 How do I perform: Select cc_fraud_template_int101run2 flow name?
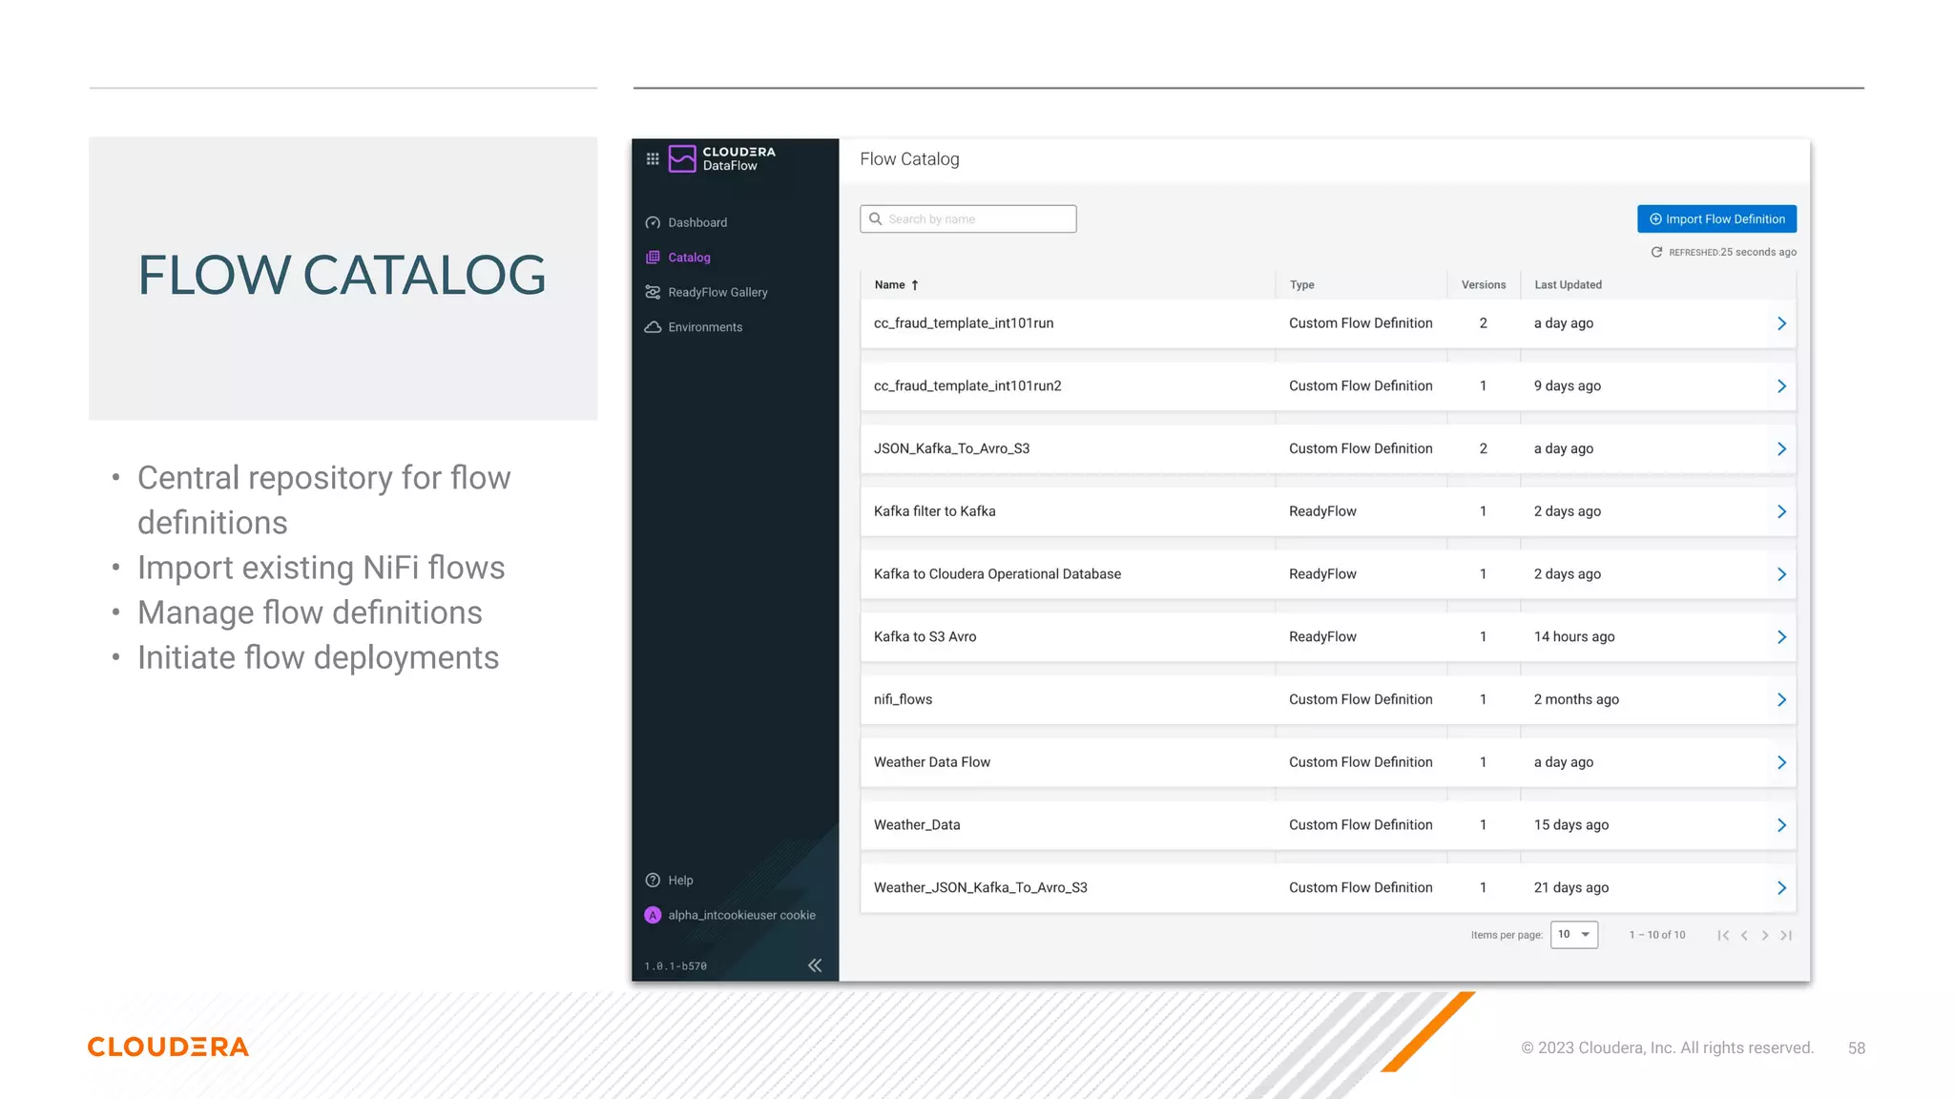click(967, 386)
